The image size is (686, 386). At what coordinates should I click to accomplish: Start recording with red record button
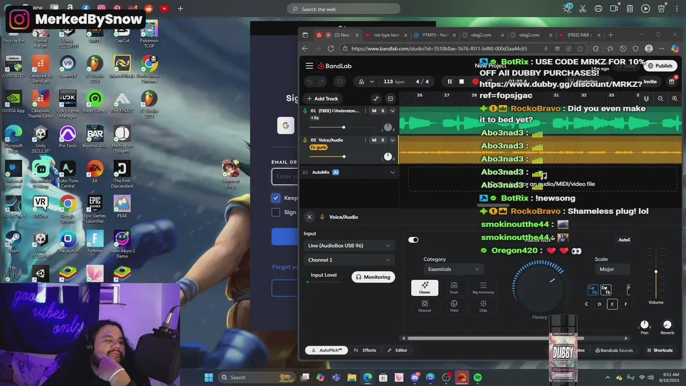(x=475, y=81)
